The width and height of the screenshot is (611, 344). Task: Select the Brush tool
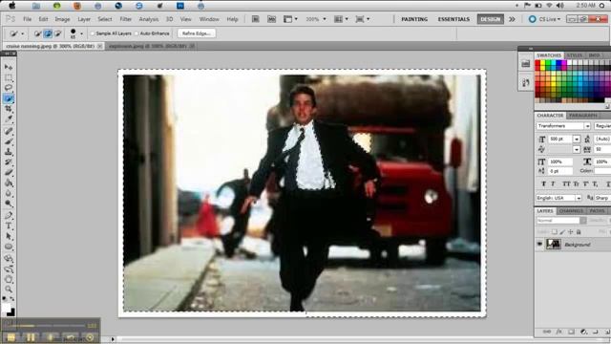(x=9, y=141)
